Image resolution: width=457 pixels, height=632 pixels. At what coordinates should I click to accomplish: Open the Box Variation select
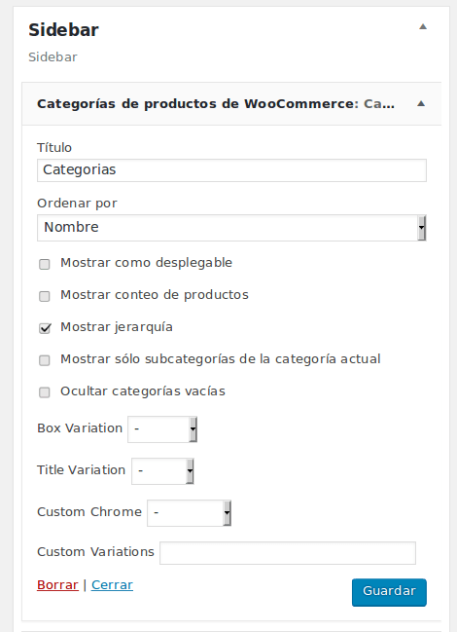[162, 429]
